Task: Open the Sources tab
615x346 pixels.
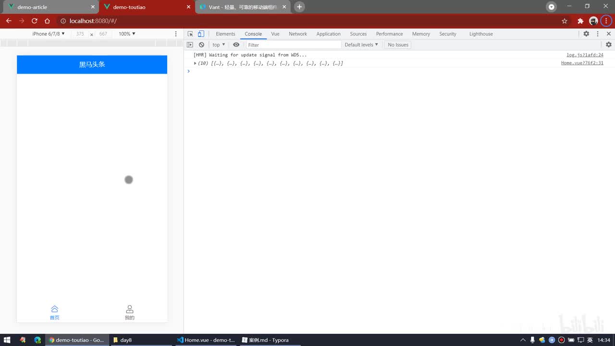Action: coord(358,34)
